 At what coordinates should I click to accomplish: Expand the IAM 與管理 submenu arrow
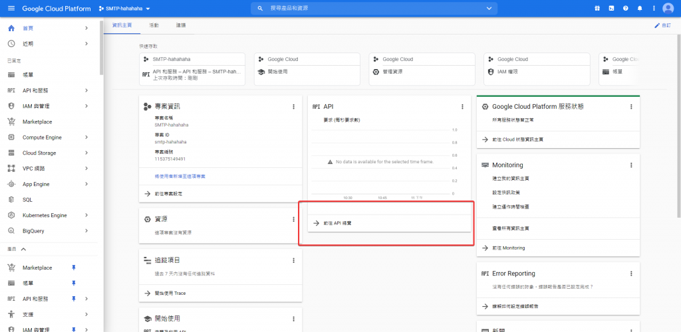tap(86, 106)
